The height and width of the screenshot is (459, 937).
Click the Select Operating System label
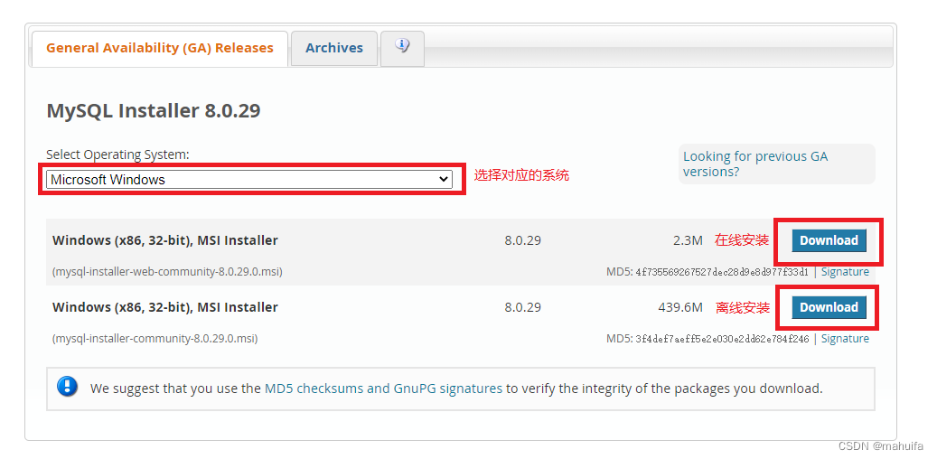tap(117, 155)
